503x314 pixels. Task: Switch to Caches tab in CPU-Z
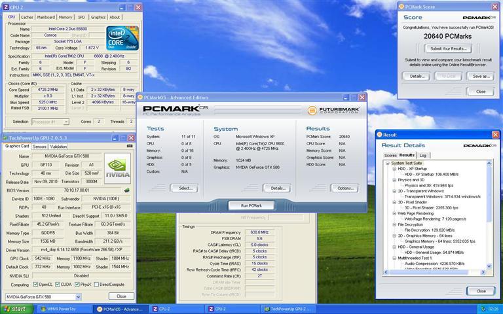(x=27, y=17)
